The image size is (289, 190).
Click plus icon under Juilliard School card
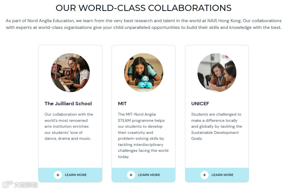tap(58, 175)
